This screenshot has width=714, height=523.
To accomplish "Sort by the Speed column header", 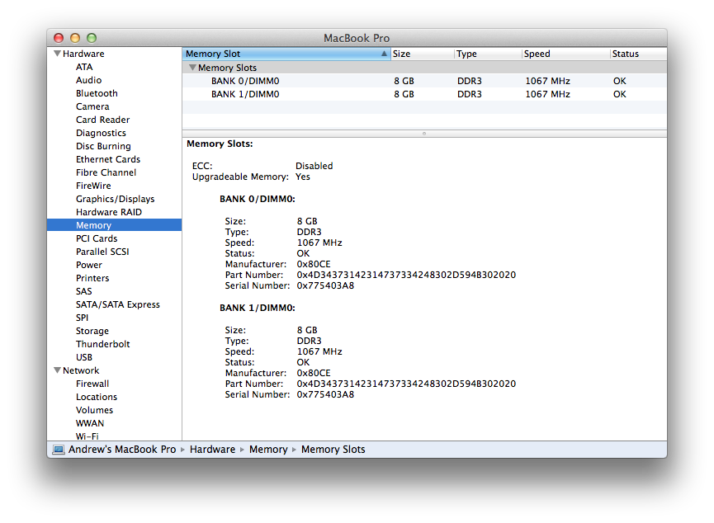I will (x=565, y=54).
